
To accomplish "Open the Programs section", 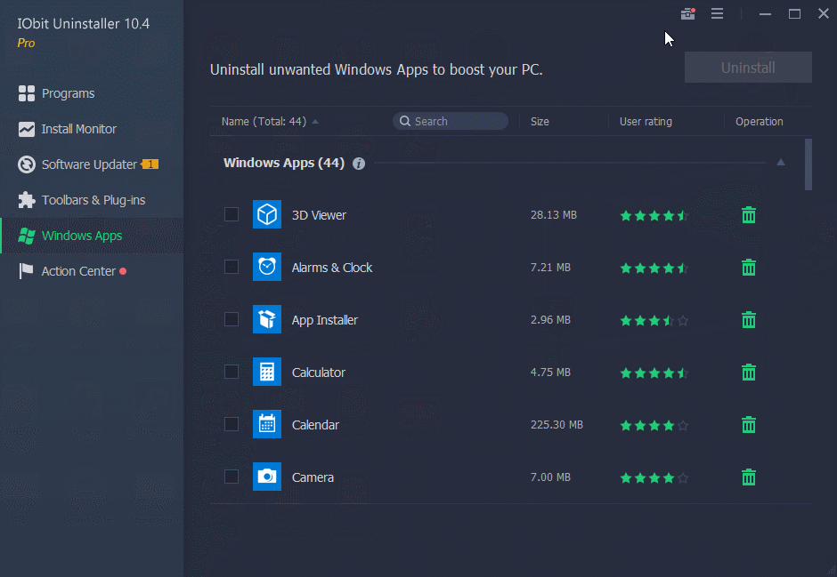I will pyautogui.click(x=92, y=93).
